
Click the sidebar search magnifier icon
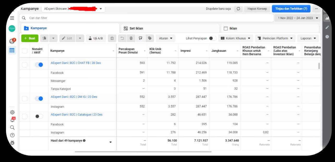pyautogui.click(x=13, y=128)
